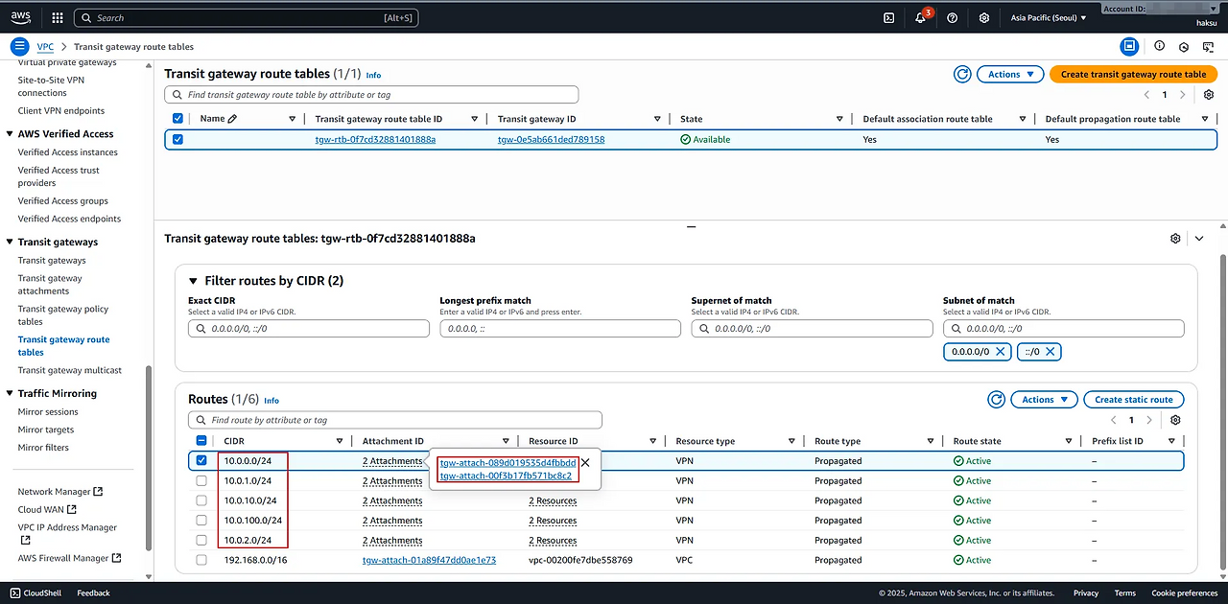Open Mirror sessions in the sidebar
Image resolution: width=1228 pixels, height=604 pixels.
click(x=48, y=412)
